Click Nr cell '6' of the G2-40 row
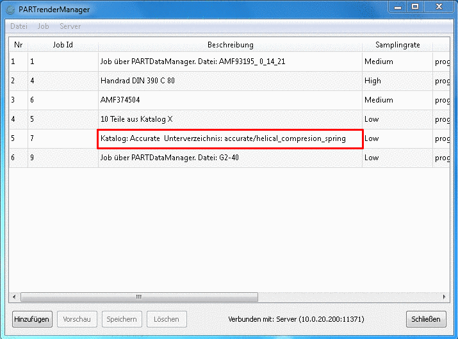458x339 pixels. coord(19,158)
